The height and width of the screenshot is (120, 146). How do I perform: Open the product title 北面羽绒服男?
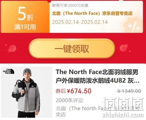(x=97, y=72)
